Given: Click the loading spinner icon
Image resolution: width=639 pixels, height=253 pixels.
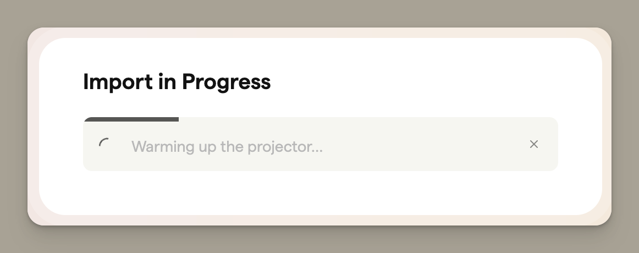Looking at the screenshot, I should tap(104, 144).
